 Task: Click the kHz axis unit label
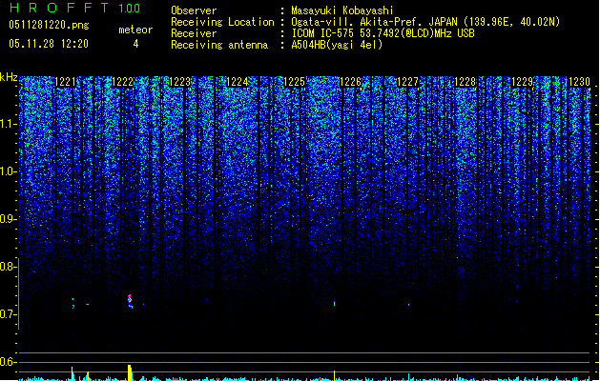[9, 77]
